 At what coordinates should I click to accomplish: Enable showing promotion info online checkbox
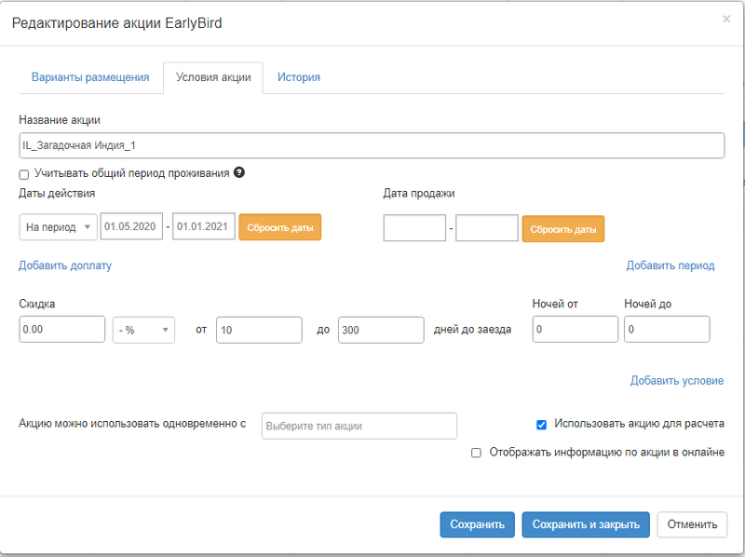(x=476, y=453)
